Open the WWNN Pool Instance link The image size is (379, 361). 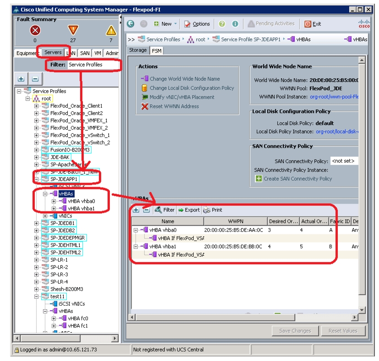(x=334, y=97)
